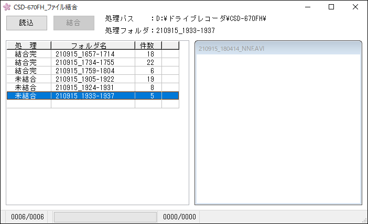This screenshot has width=368, height=224.
Task: Click the window resize grip
Action: (365, 221)
